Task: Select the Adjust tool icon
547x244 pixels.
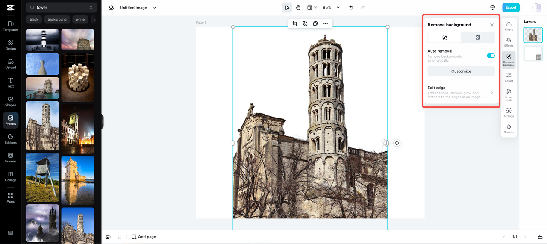Action: [x=509, y=77]
